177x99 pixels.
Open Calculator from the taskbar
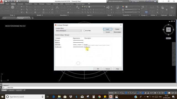click(x=93, y=97)
